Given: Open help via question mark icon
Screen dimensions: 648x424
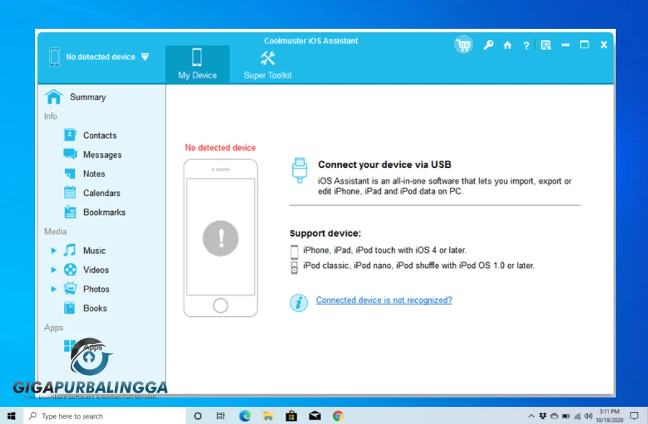Looking at the screenshot, I should [x=526, y=46].
